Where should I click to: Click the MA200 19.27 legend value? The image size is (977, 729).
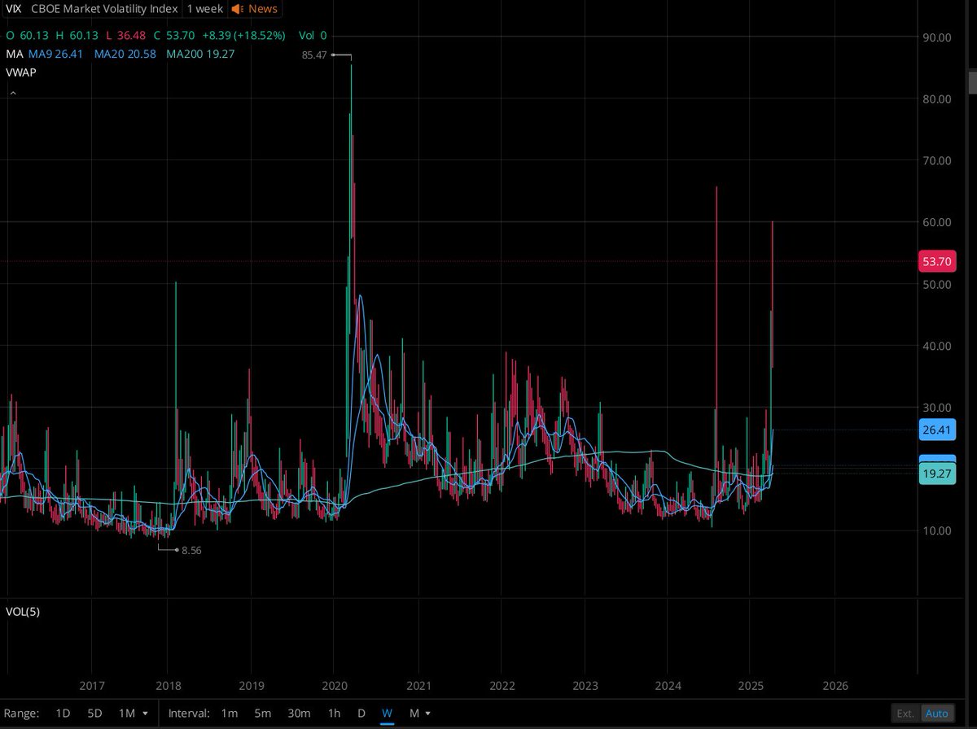(x=201, y=54)
